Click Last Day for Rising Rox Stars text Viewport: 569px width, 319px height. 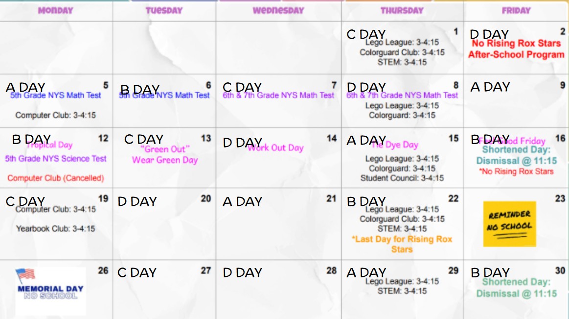click(402, 244)
